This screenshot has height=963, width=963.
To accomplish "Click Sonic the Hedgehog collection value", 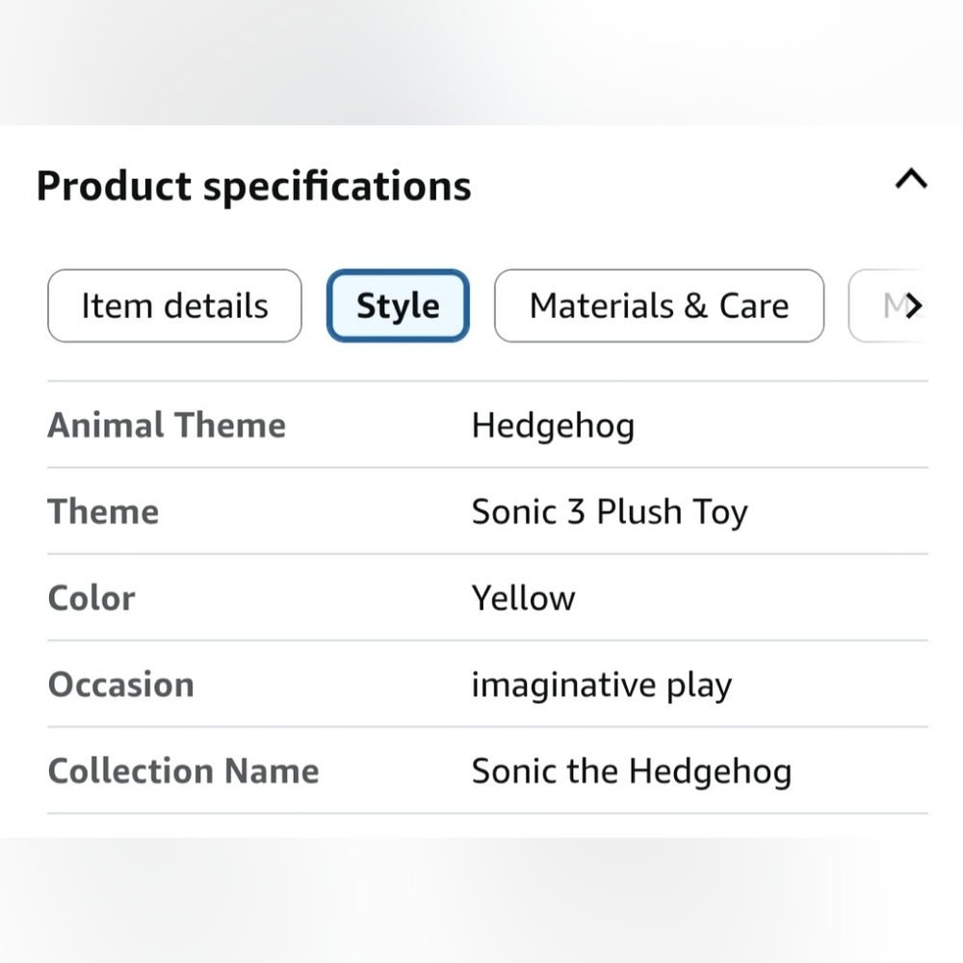I will coord(632,772).
